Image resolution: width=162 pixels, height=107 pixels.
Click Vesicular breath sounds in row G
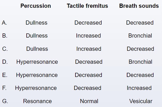tap(141, 101)
